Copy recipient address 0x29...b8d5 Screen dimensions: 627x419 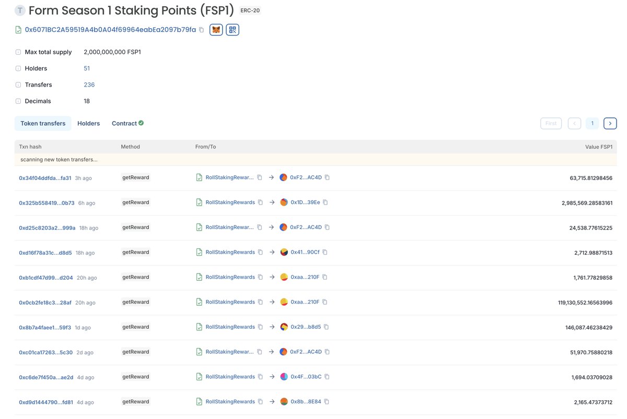326,327
